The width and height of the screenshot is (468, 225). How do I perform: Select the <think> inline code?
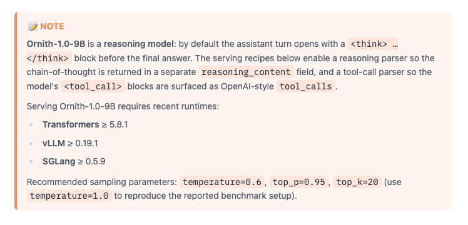[373, 44]
